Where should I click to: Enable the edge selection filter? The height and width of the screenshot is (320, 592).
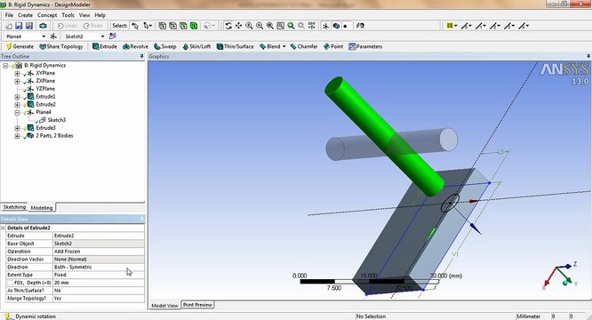173,26
